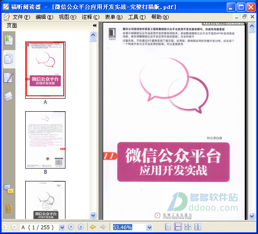Click the 页面 panel header label

click(x=12, y=26)
